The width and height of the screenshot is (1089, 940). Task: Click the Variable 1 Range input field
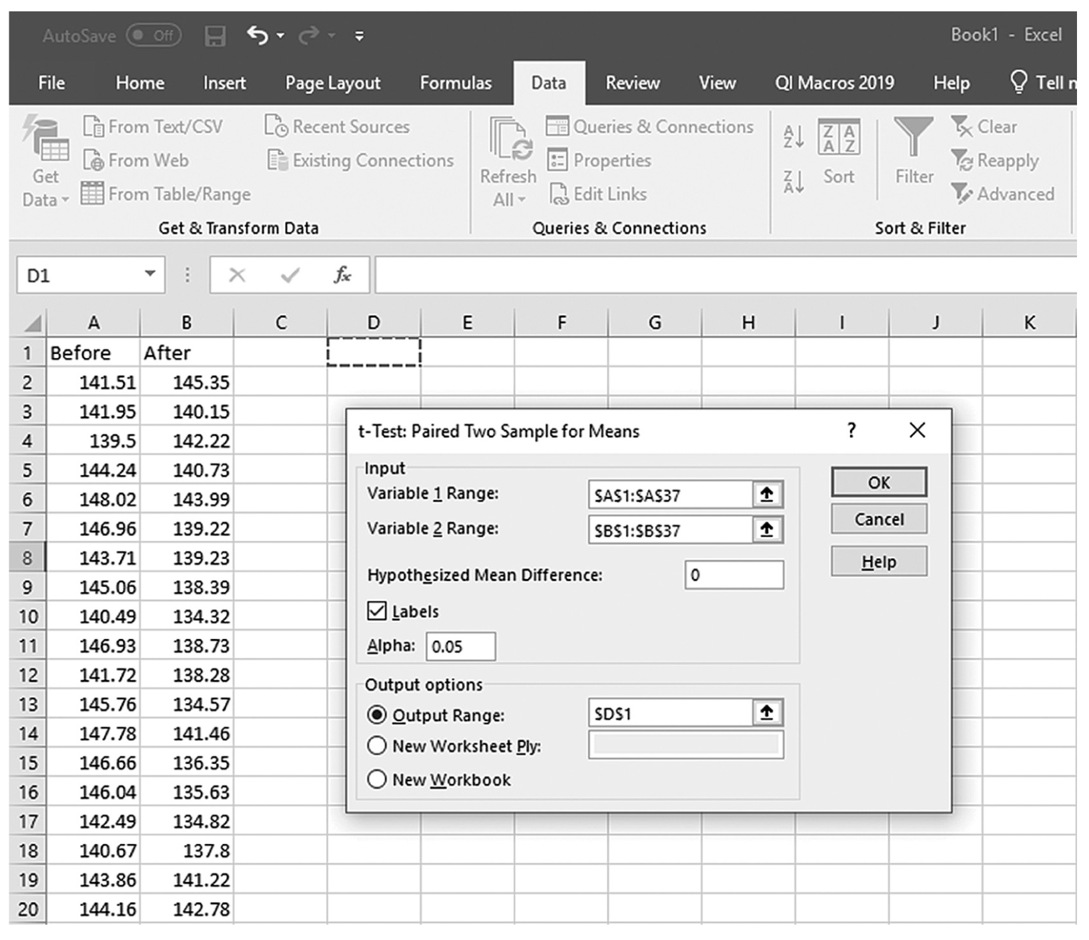click(670, 495)
